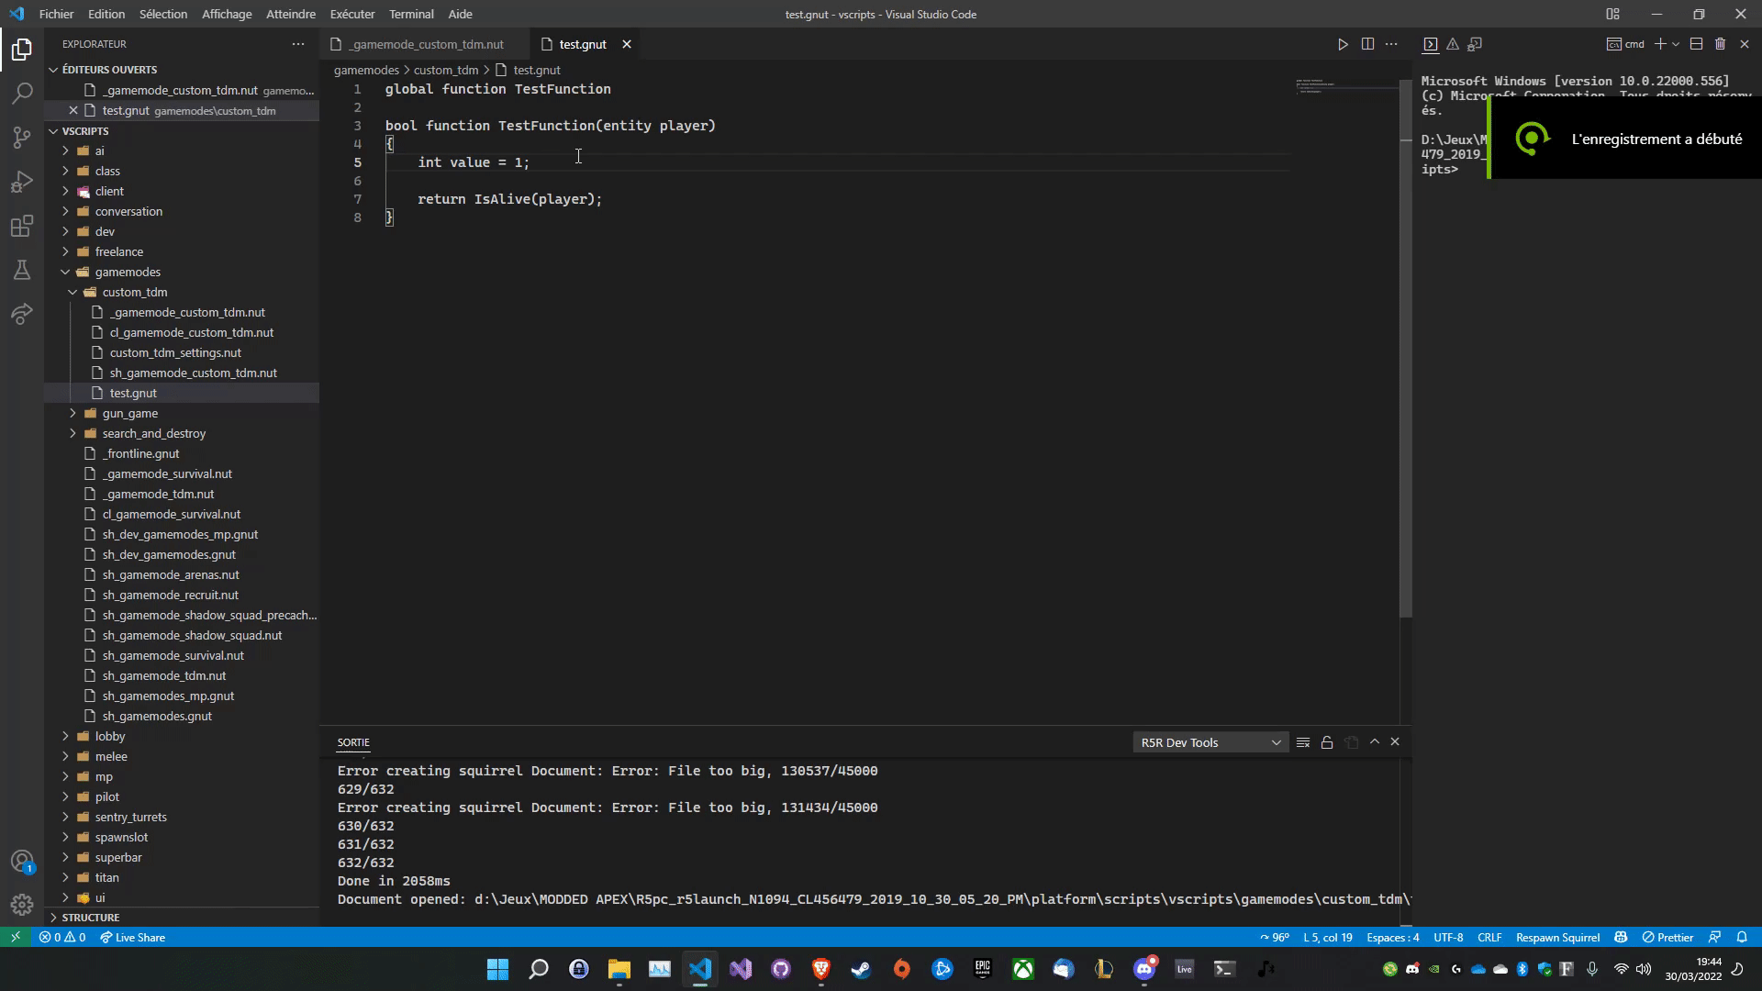The image size is (1762, 991).
Task: Open errors and warnings count
Action: 62,937
